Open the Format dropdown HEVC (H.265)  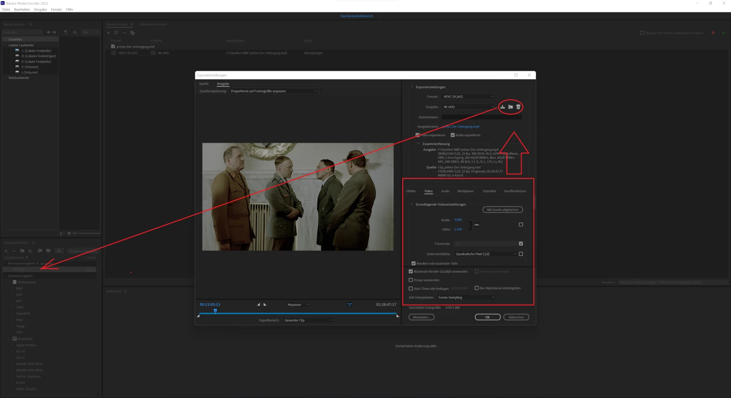[468, 97]
